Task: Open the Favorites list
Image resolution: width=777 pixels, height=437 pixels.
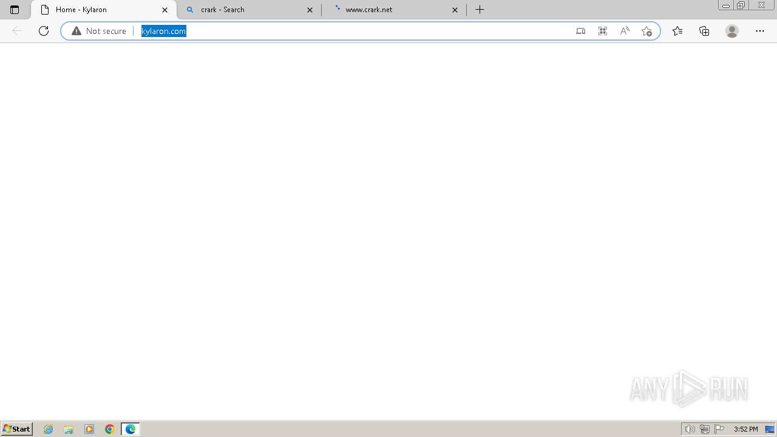Action: coord(677,31)
